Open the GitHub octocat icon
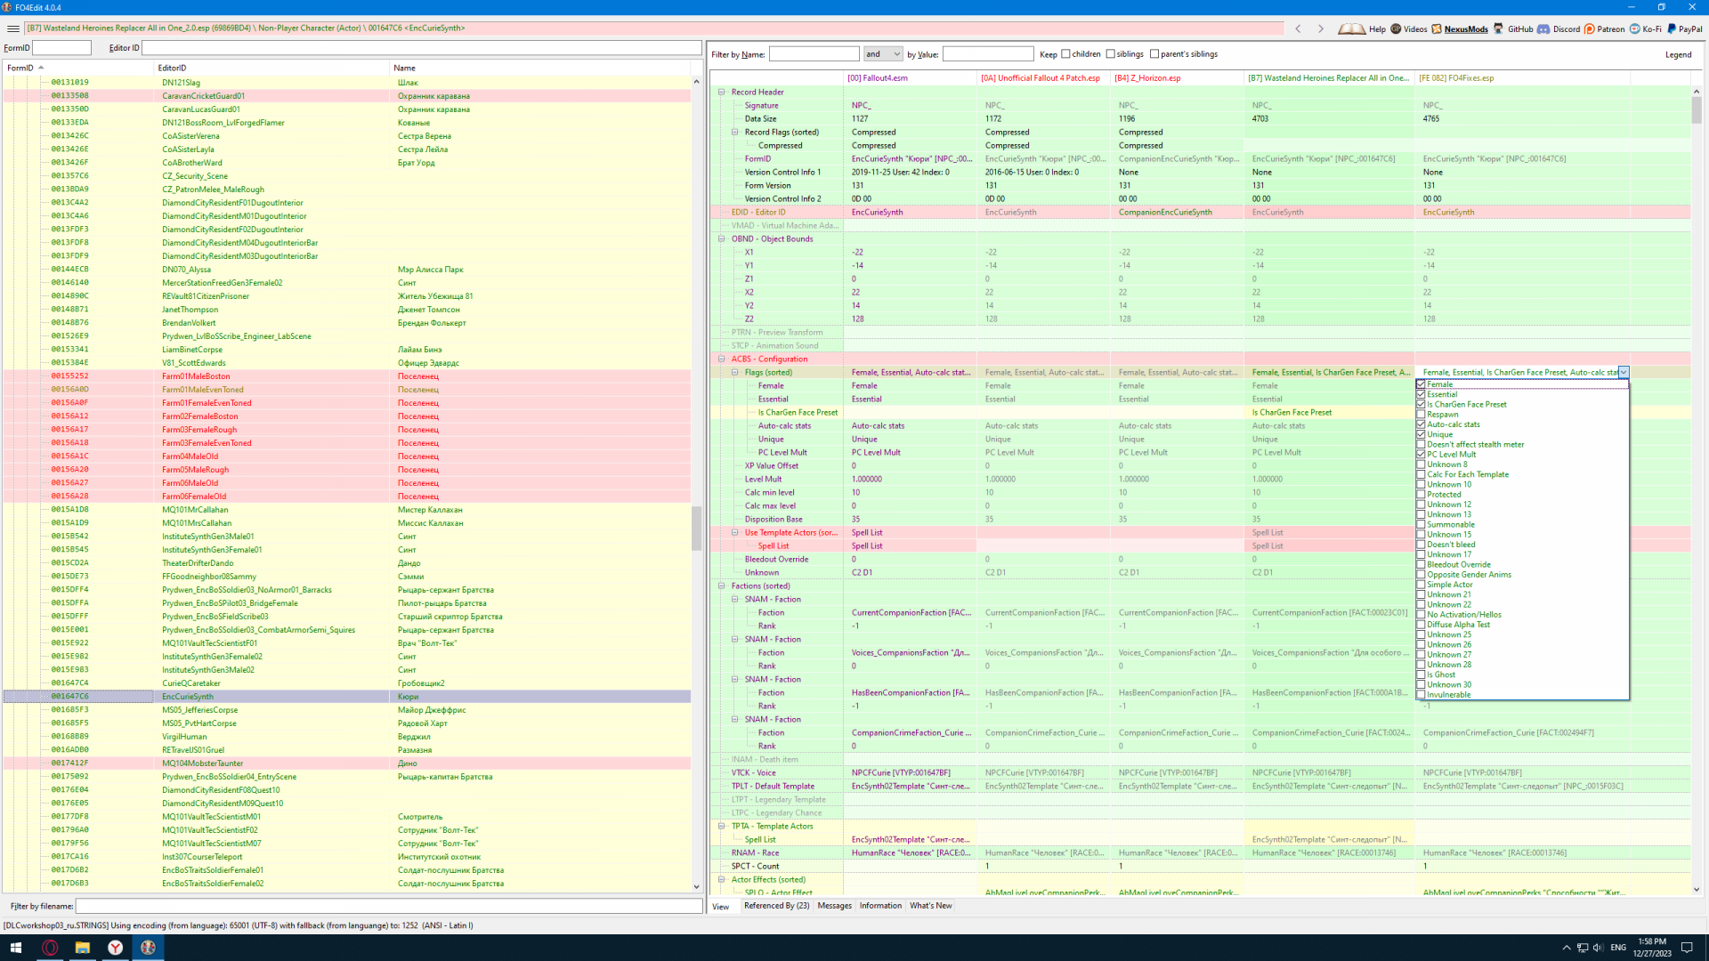 (x=1499, y=29)
